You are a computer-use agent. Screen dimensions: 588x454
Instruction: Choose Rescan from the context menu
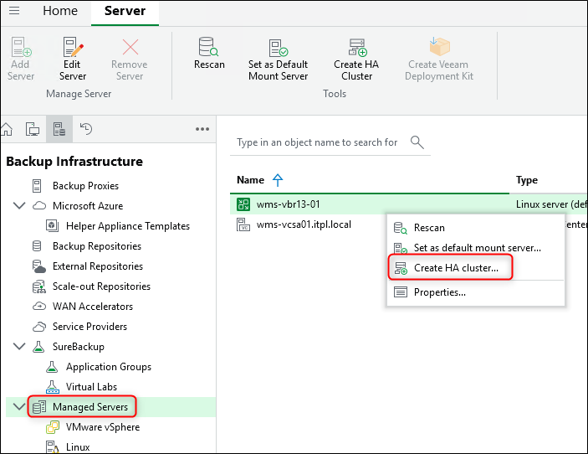429,228
